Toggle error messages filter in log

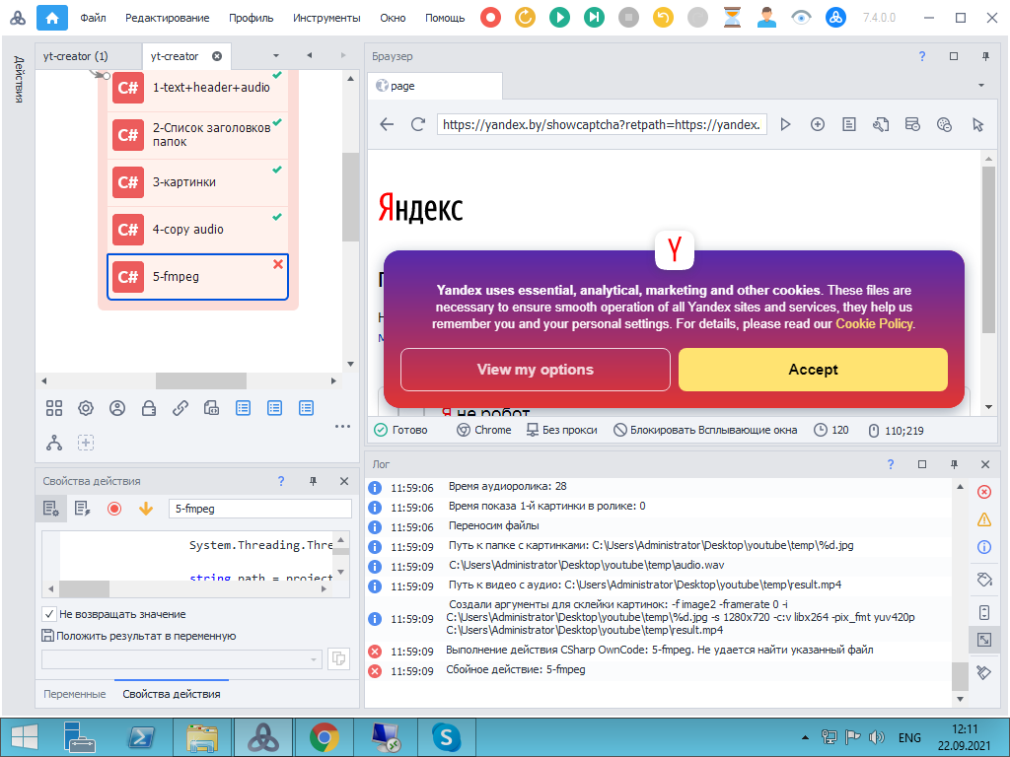[x=984, y=493]
